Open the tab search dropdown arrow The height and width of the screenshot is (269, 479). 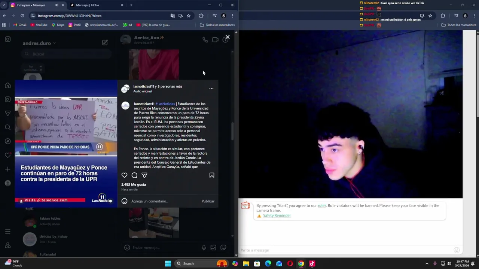(3, 5)
